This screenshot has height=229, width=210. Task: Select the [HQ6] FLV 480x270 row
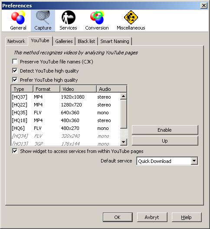click(66, 128)
